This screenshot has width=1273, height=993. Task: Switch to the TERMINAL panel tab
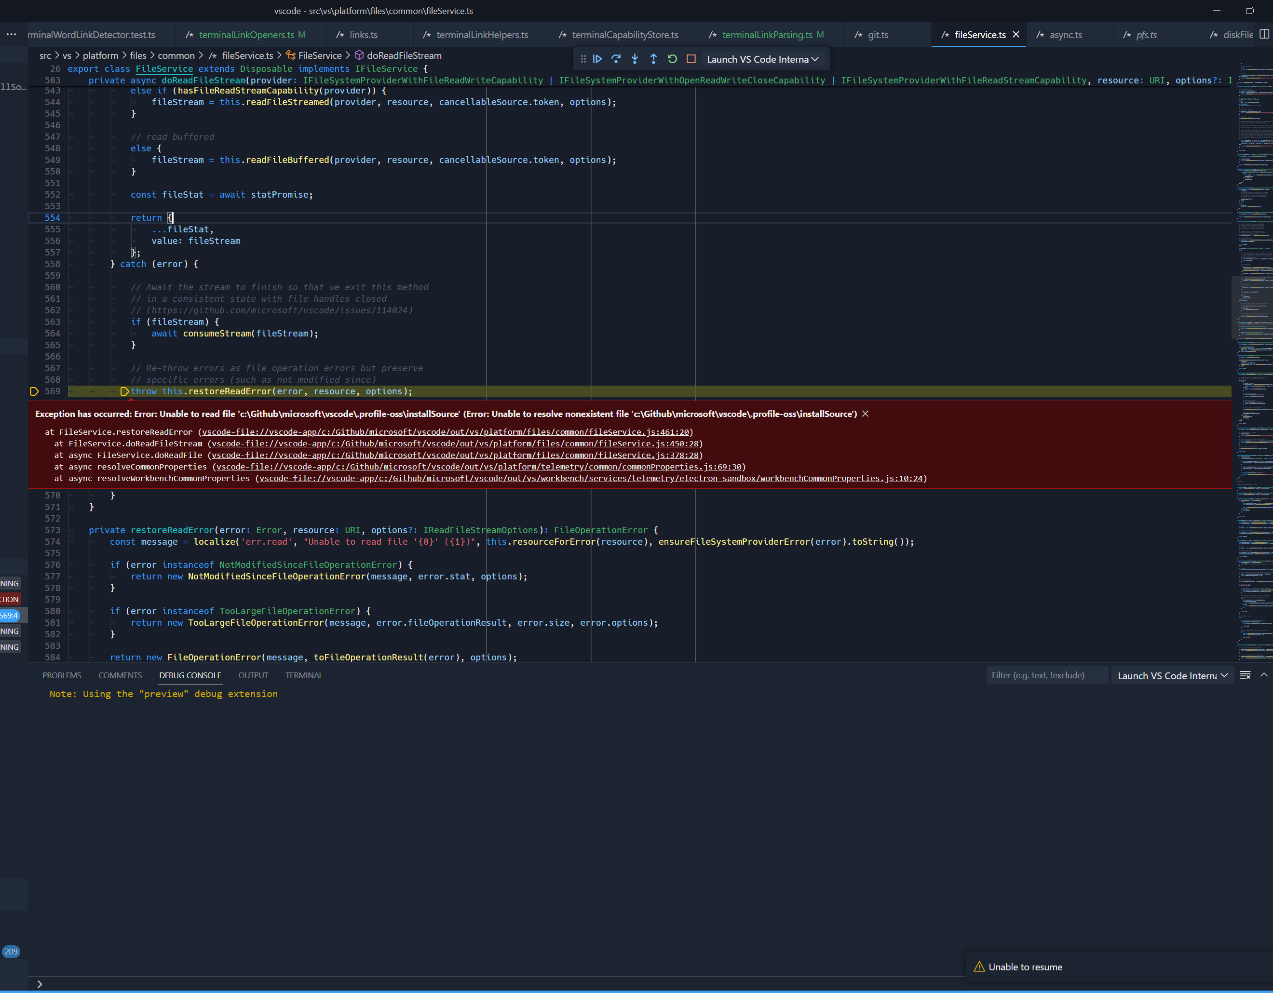304,675
